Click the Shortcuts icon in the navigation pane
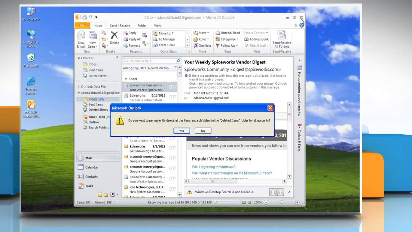 pos(112,195)
